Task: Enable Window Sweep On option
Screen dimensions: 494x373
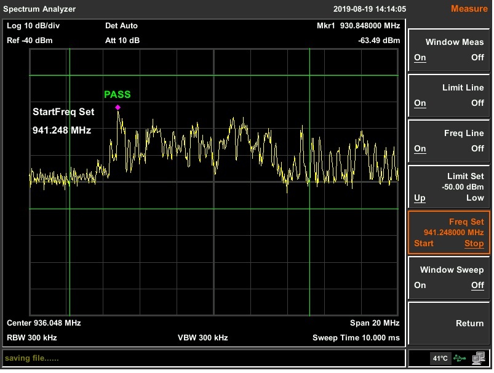Action: pyautogui.click(x=420, y=286)
